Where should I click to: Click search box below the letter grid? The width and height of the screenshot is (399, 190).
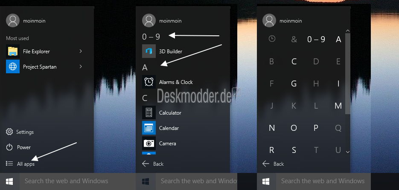click(x=323, y=181)
